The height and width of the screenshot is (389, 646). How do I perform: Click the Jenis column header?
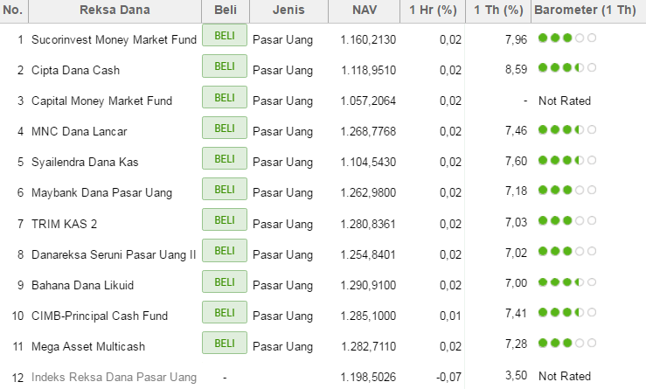288,10
